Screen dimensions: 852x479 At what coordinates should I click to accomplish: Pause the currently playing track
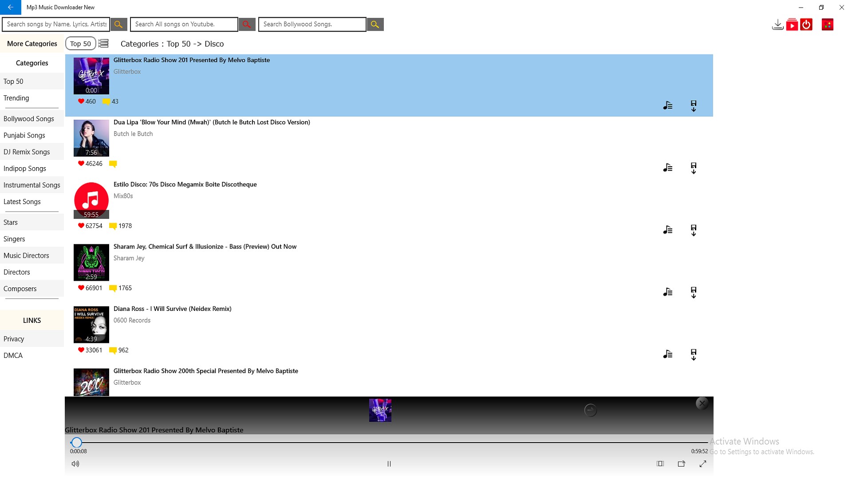coord(389,463)
